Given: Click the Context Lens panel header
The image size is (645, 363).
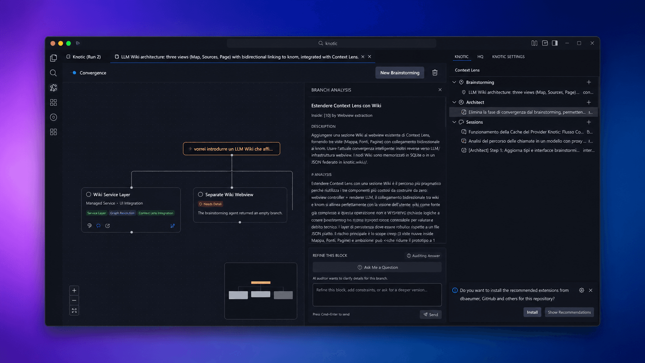Looking at the screenshot, I should 467,70.
